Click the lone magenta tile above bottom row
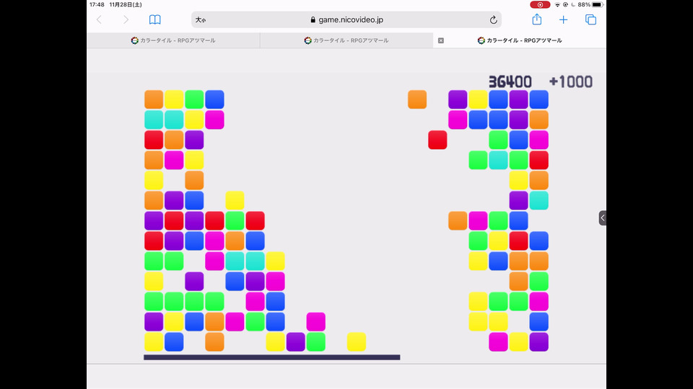 315,321
